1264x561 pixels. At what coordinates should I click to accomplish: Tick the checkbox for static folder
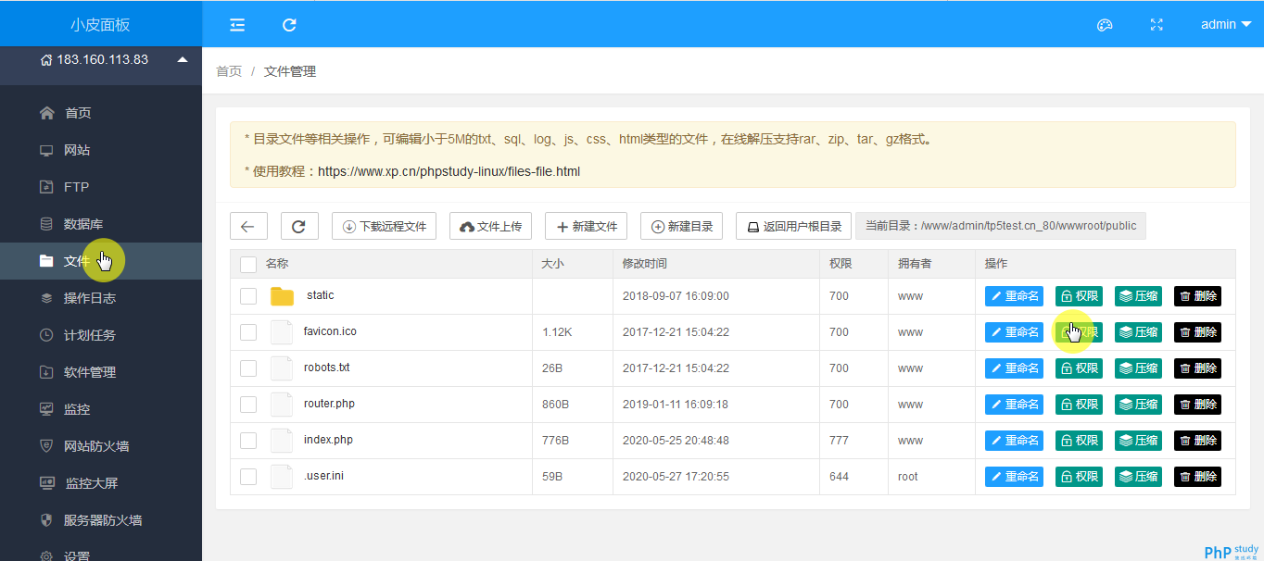pyautogui.click(x=248, y=296)
